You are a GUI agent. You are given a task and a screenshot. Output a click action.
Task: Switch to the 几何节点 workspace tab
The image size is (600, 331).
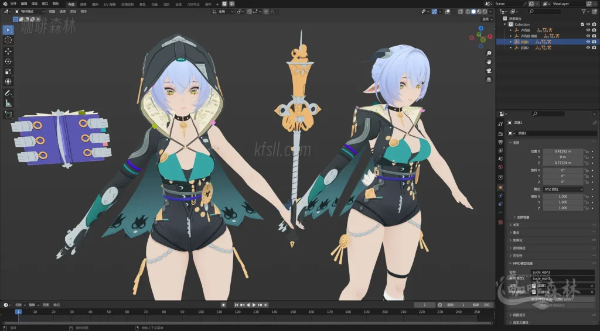[x=193, y=4]
